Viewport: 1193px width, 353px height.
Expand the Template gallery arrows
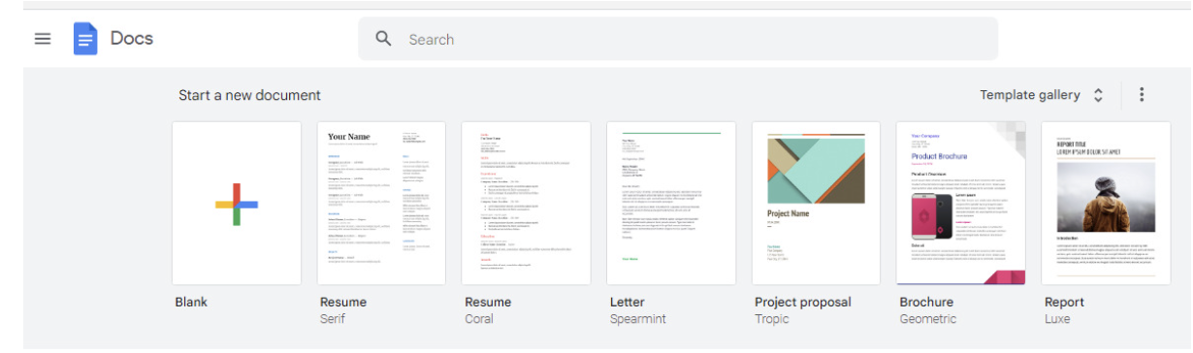[x=1098, y=95]
